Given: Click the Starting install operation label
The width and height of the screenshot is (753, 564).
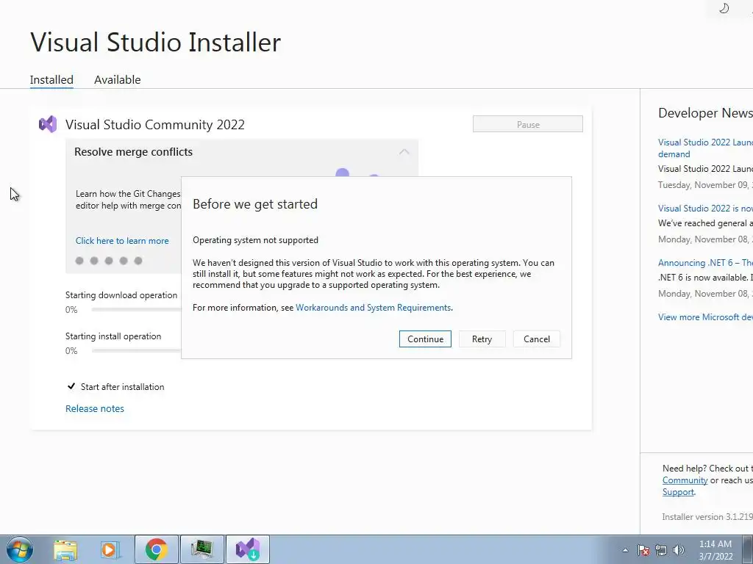Looking at the screenshot, I should coord(113,336).
